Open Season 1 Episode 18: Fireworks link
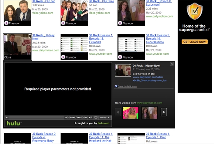This screenshot has width=214, height=144. (101, 39)
